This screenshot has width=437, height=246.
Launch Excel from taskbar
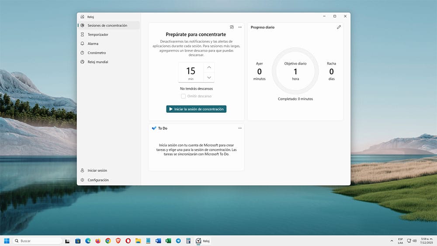click(168, 241)
